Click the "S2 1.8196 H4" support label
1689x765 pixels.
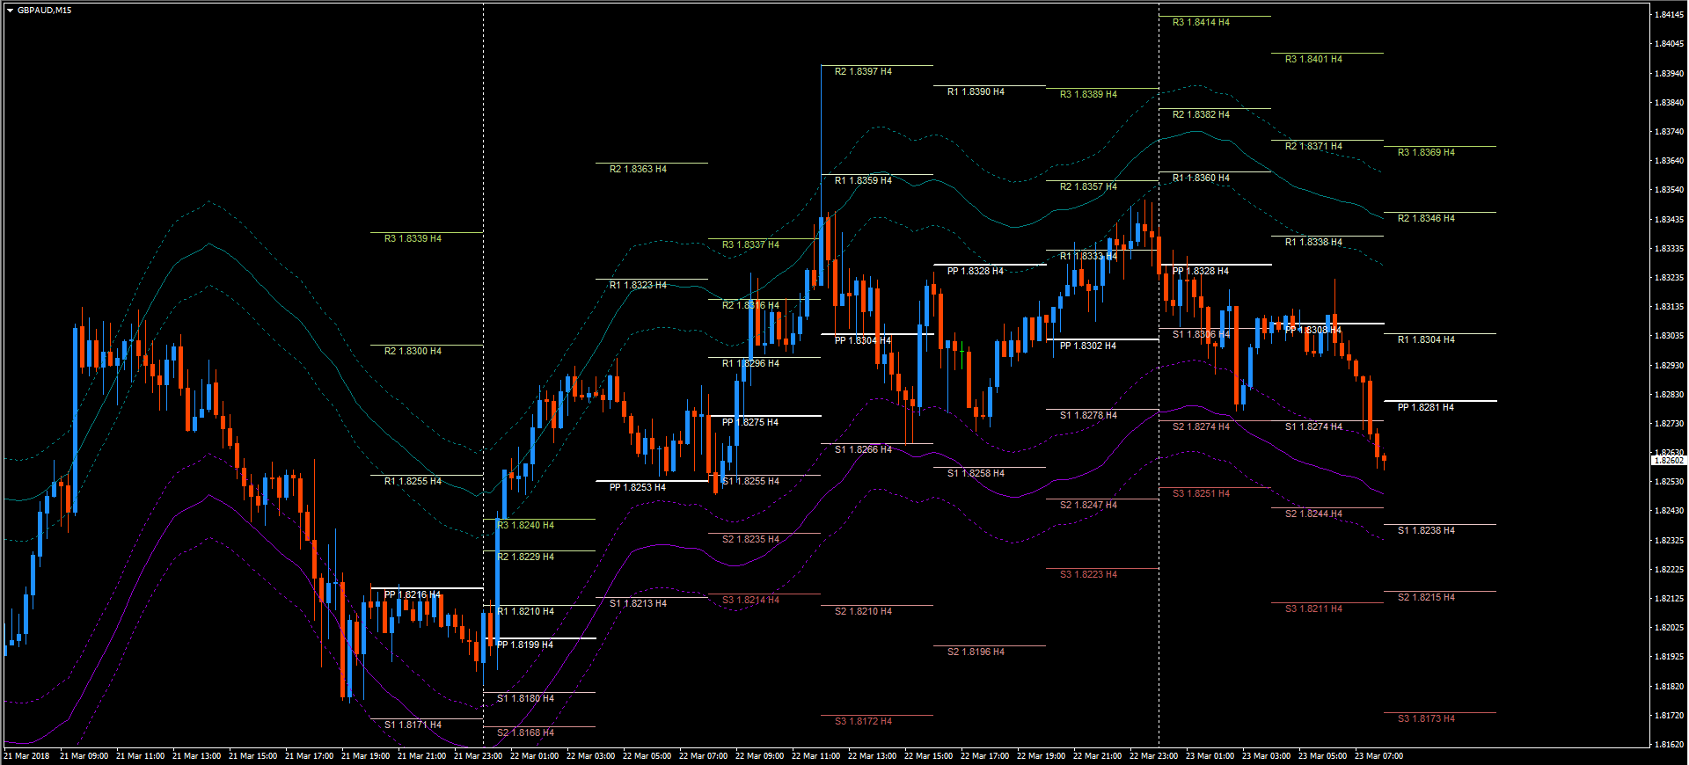tap(976, 652)
